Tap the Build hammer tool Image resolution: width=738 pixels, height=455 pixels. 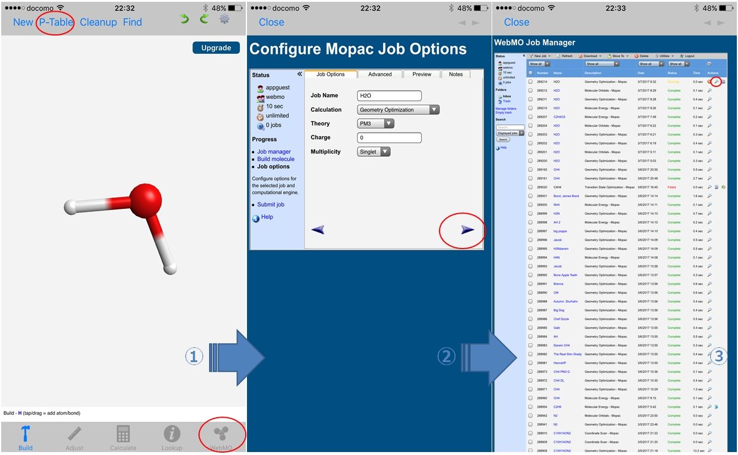25,437
